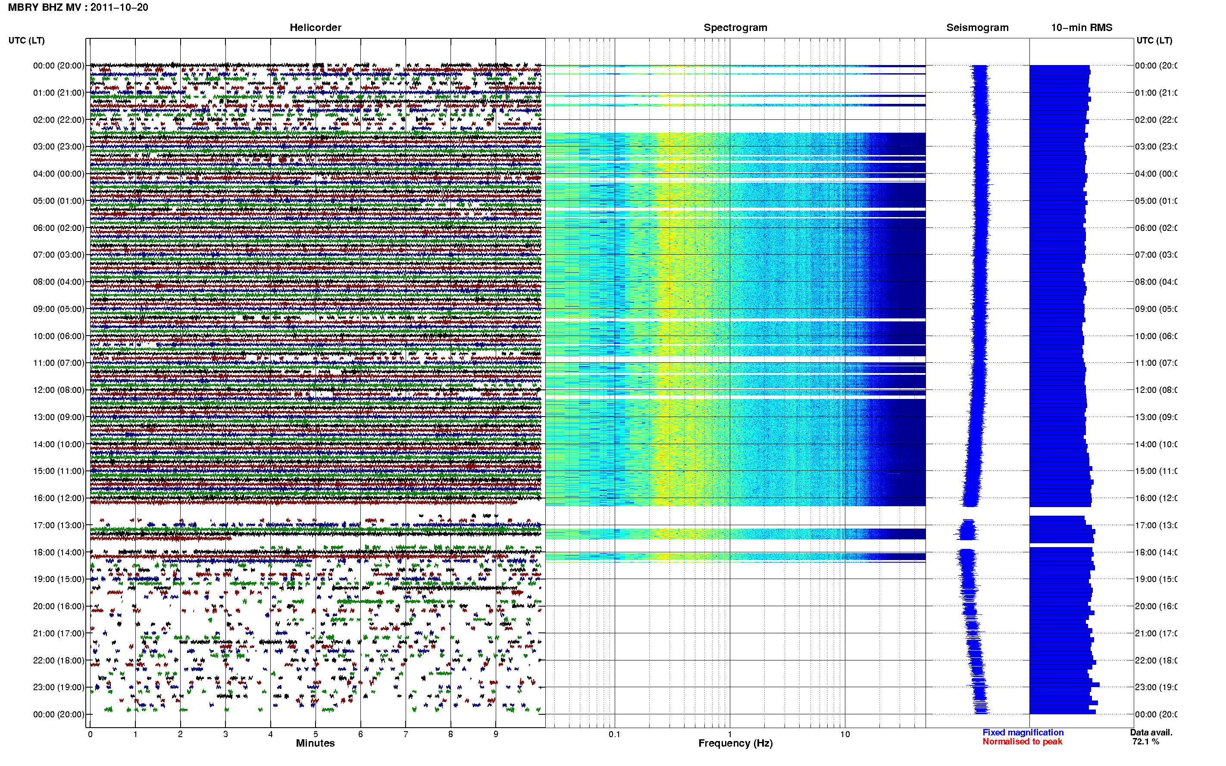The width and height of the screenshot is (1226, 766).
Task: Select the blue "Fixed magnification" legend text
Action: [1023, 732]
